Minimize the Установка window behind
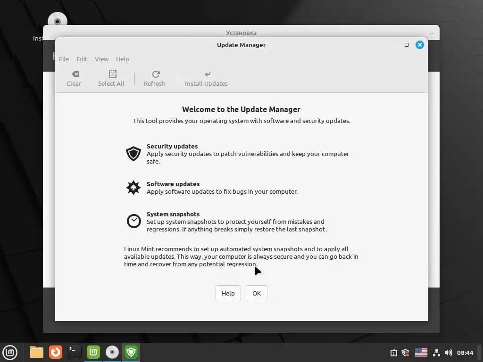 (432, 33)
